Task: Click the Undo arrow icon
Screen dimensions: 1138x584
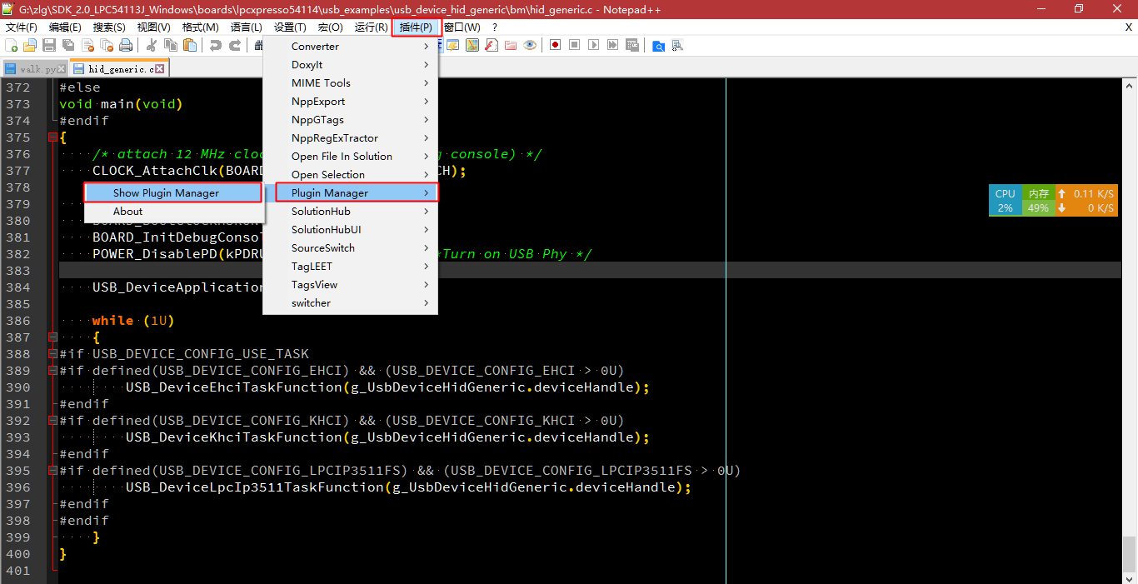Action: 215,45
